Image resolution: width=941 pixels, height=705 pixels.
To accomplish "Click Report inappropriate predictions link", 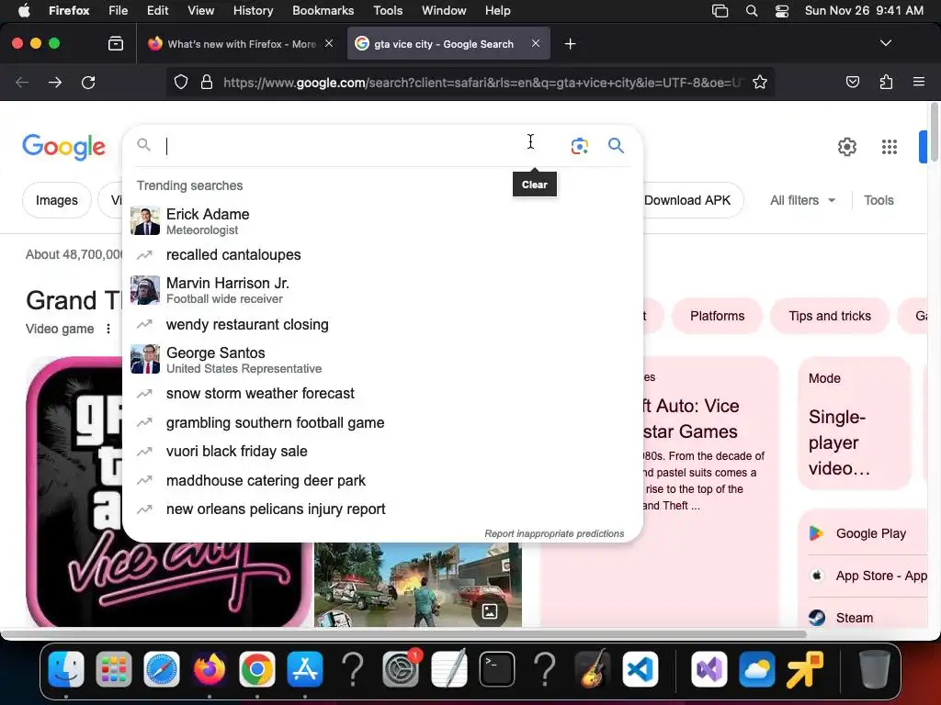I will pos(554,533).
